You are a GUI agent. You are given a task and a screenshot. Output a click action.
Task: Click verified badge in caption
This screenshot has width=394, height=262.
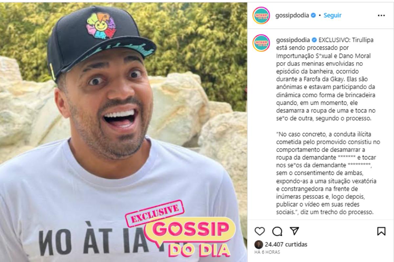pos(314,40)
